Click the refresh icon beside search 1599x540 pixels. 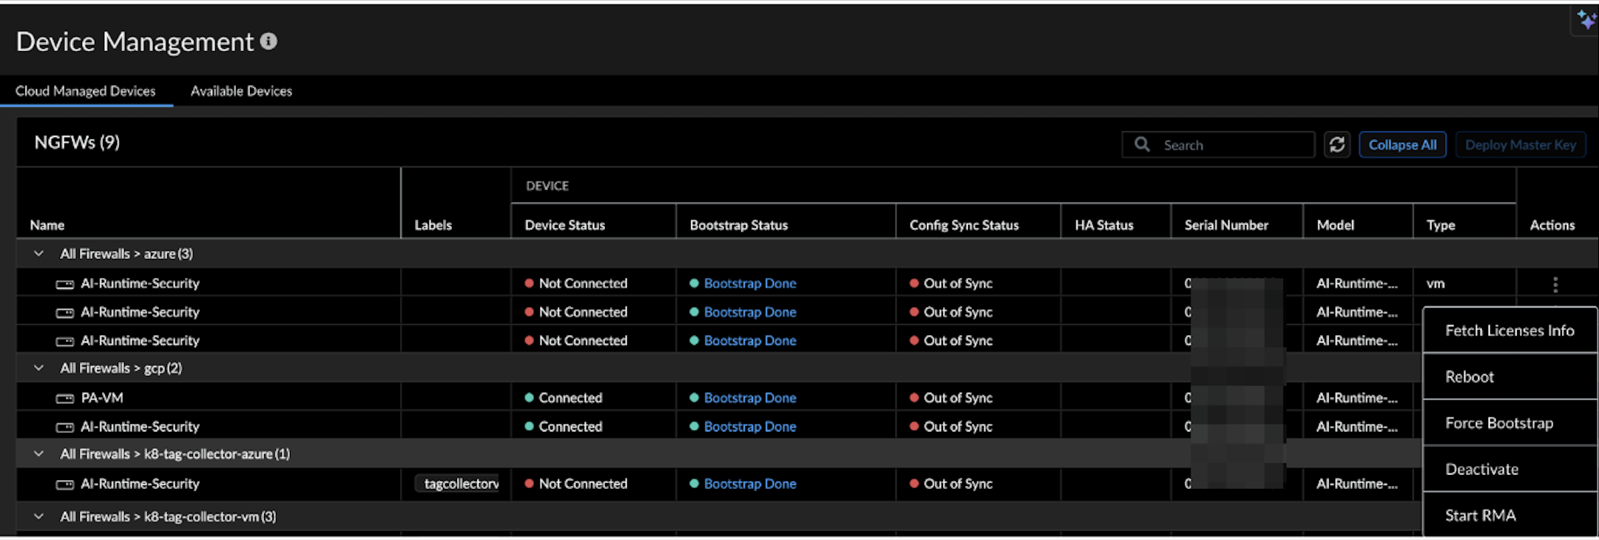coord(1336,145)
